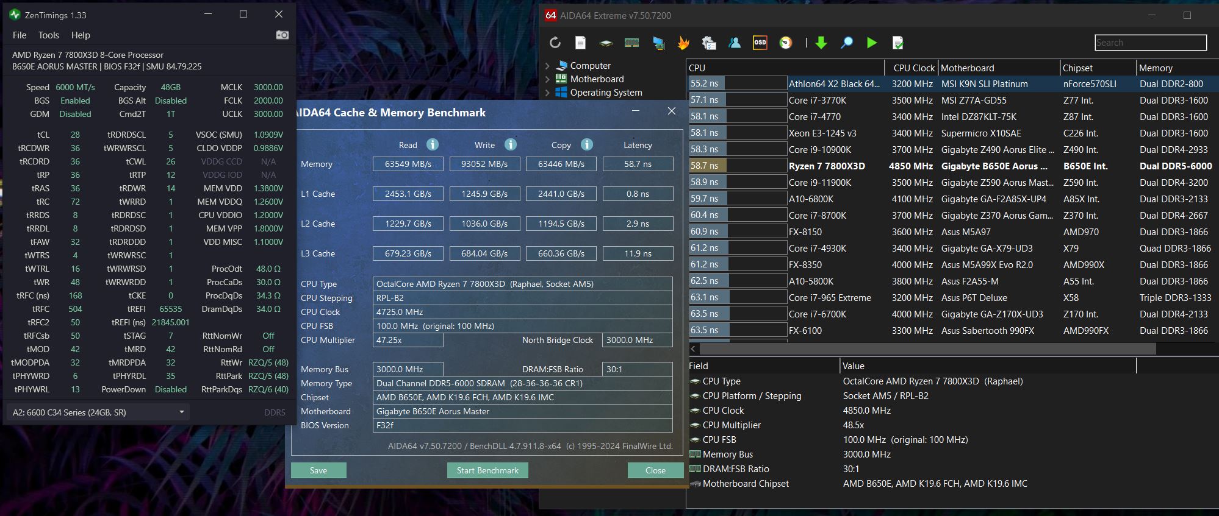
Task: Sort results by Memory column header
Action: [x=1178, y=68]
